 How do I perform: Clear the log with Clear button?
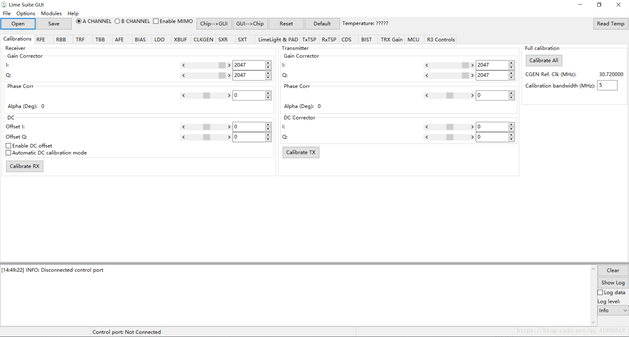click(613, 270)
